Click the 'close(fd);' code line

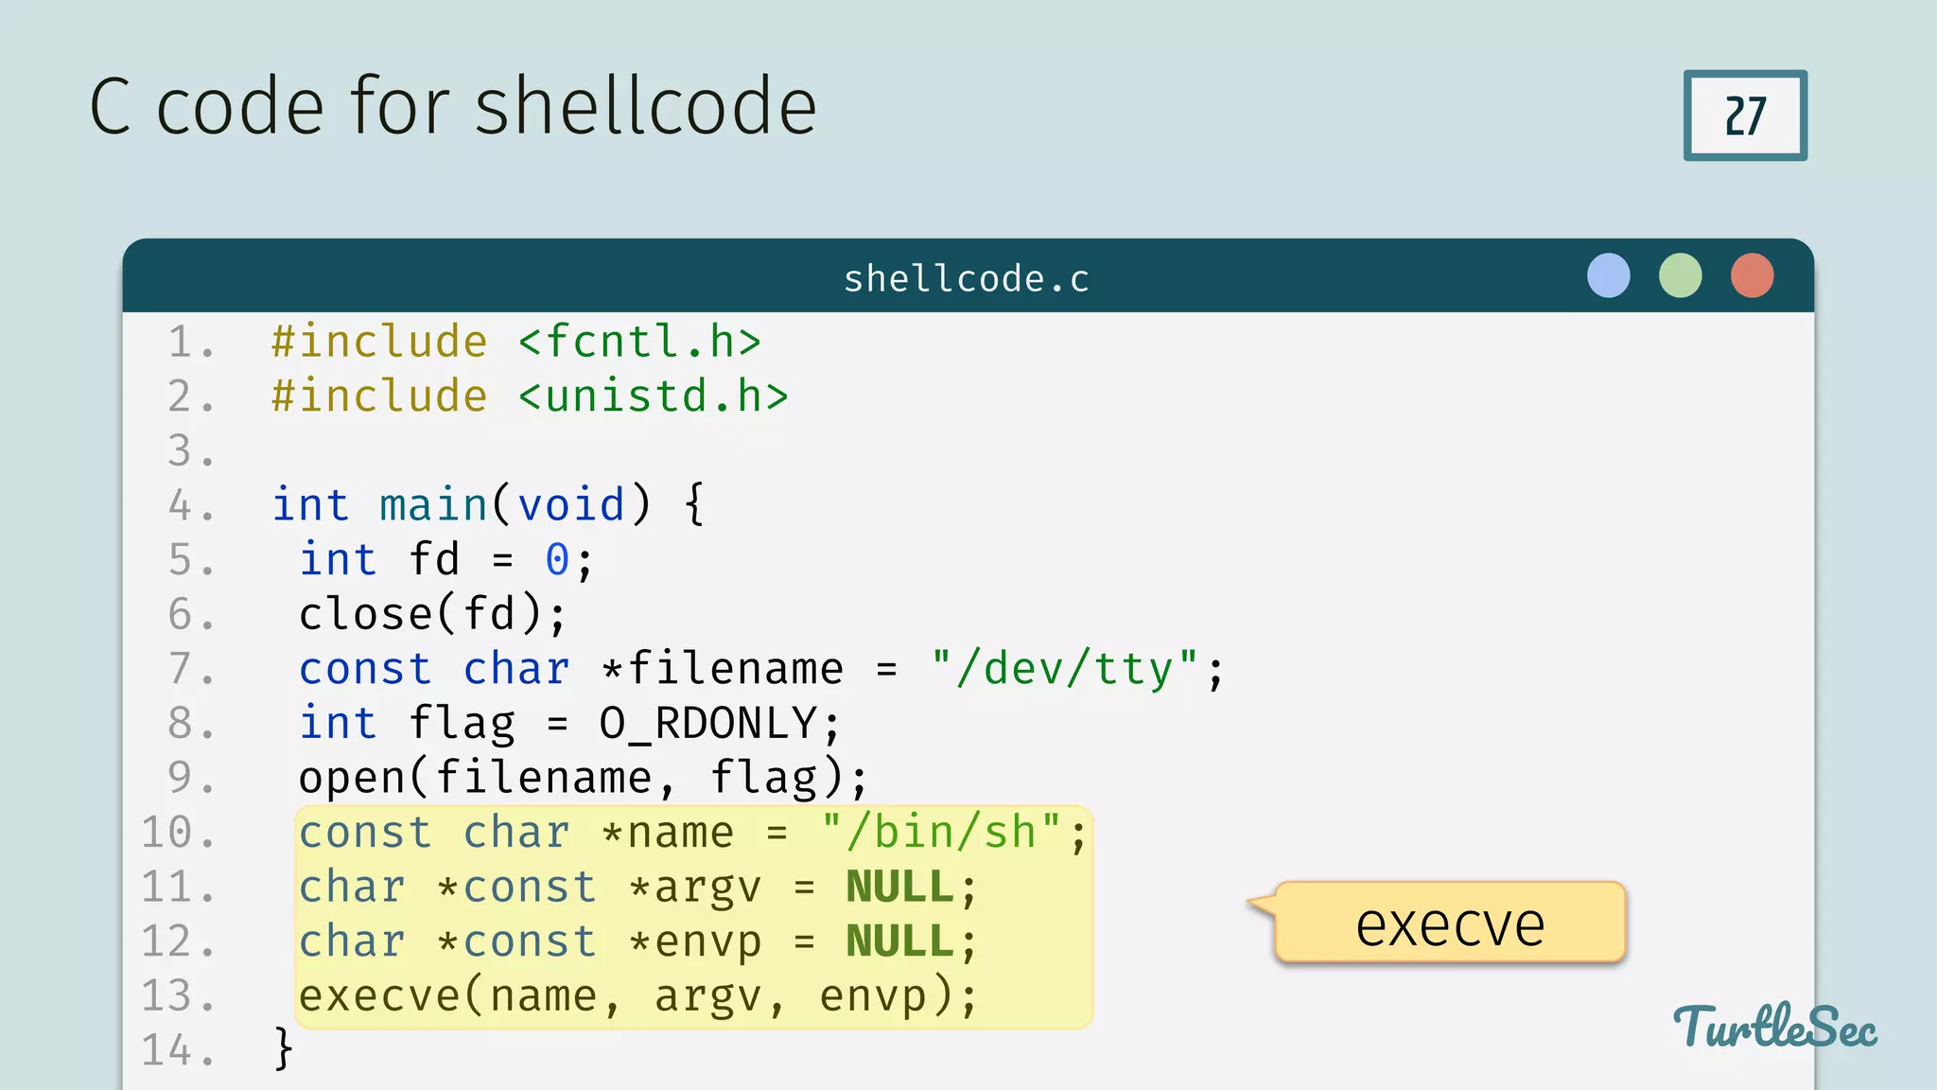click(431, 614)
